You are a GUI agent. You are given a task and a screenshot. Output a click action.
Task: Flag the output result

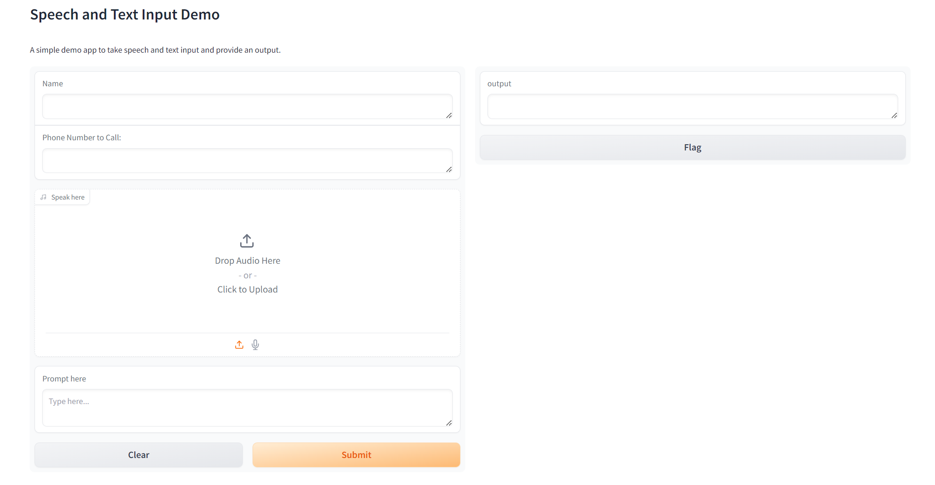click(692, 147)
